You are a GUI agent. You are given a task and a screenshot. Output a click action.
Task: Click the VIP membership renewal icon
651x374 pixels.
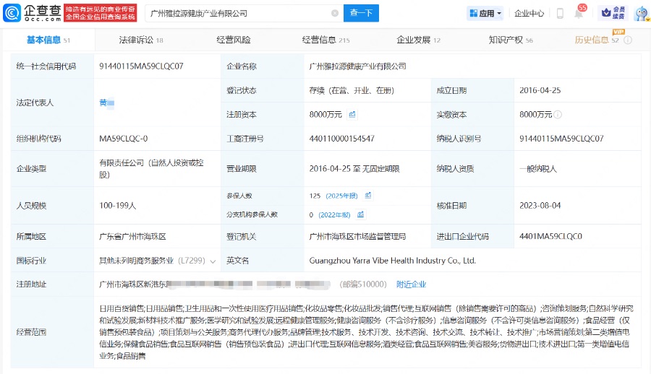(x=613, y=13)
